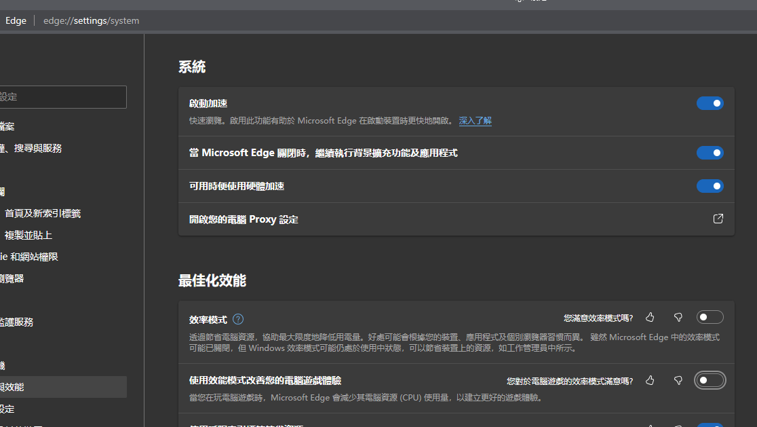
Task: Open 首頁及新索引標籤 in sidebar
Action: (x=43, y=213)
